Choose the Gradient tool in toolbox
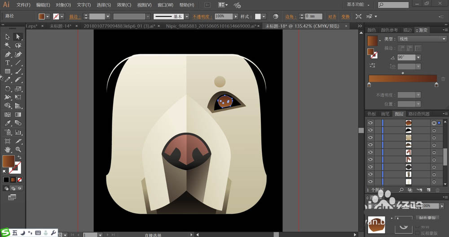 click(x=18, y=115)
